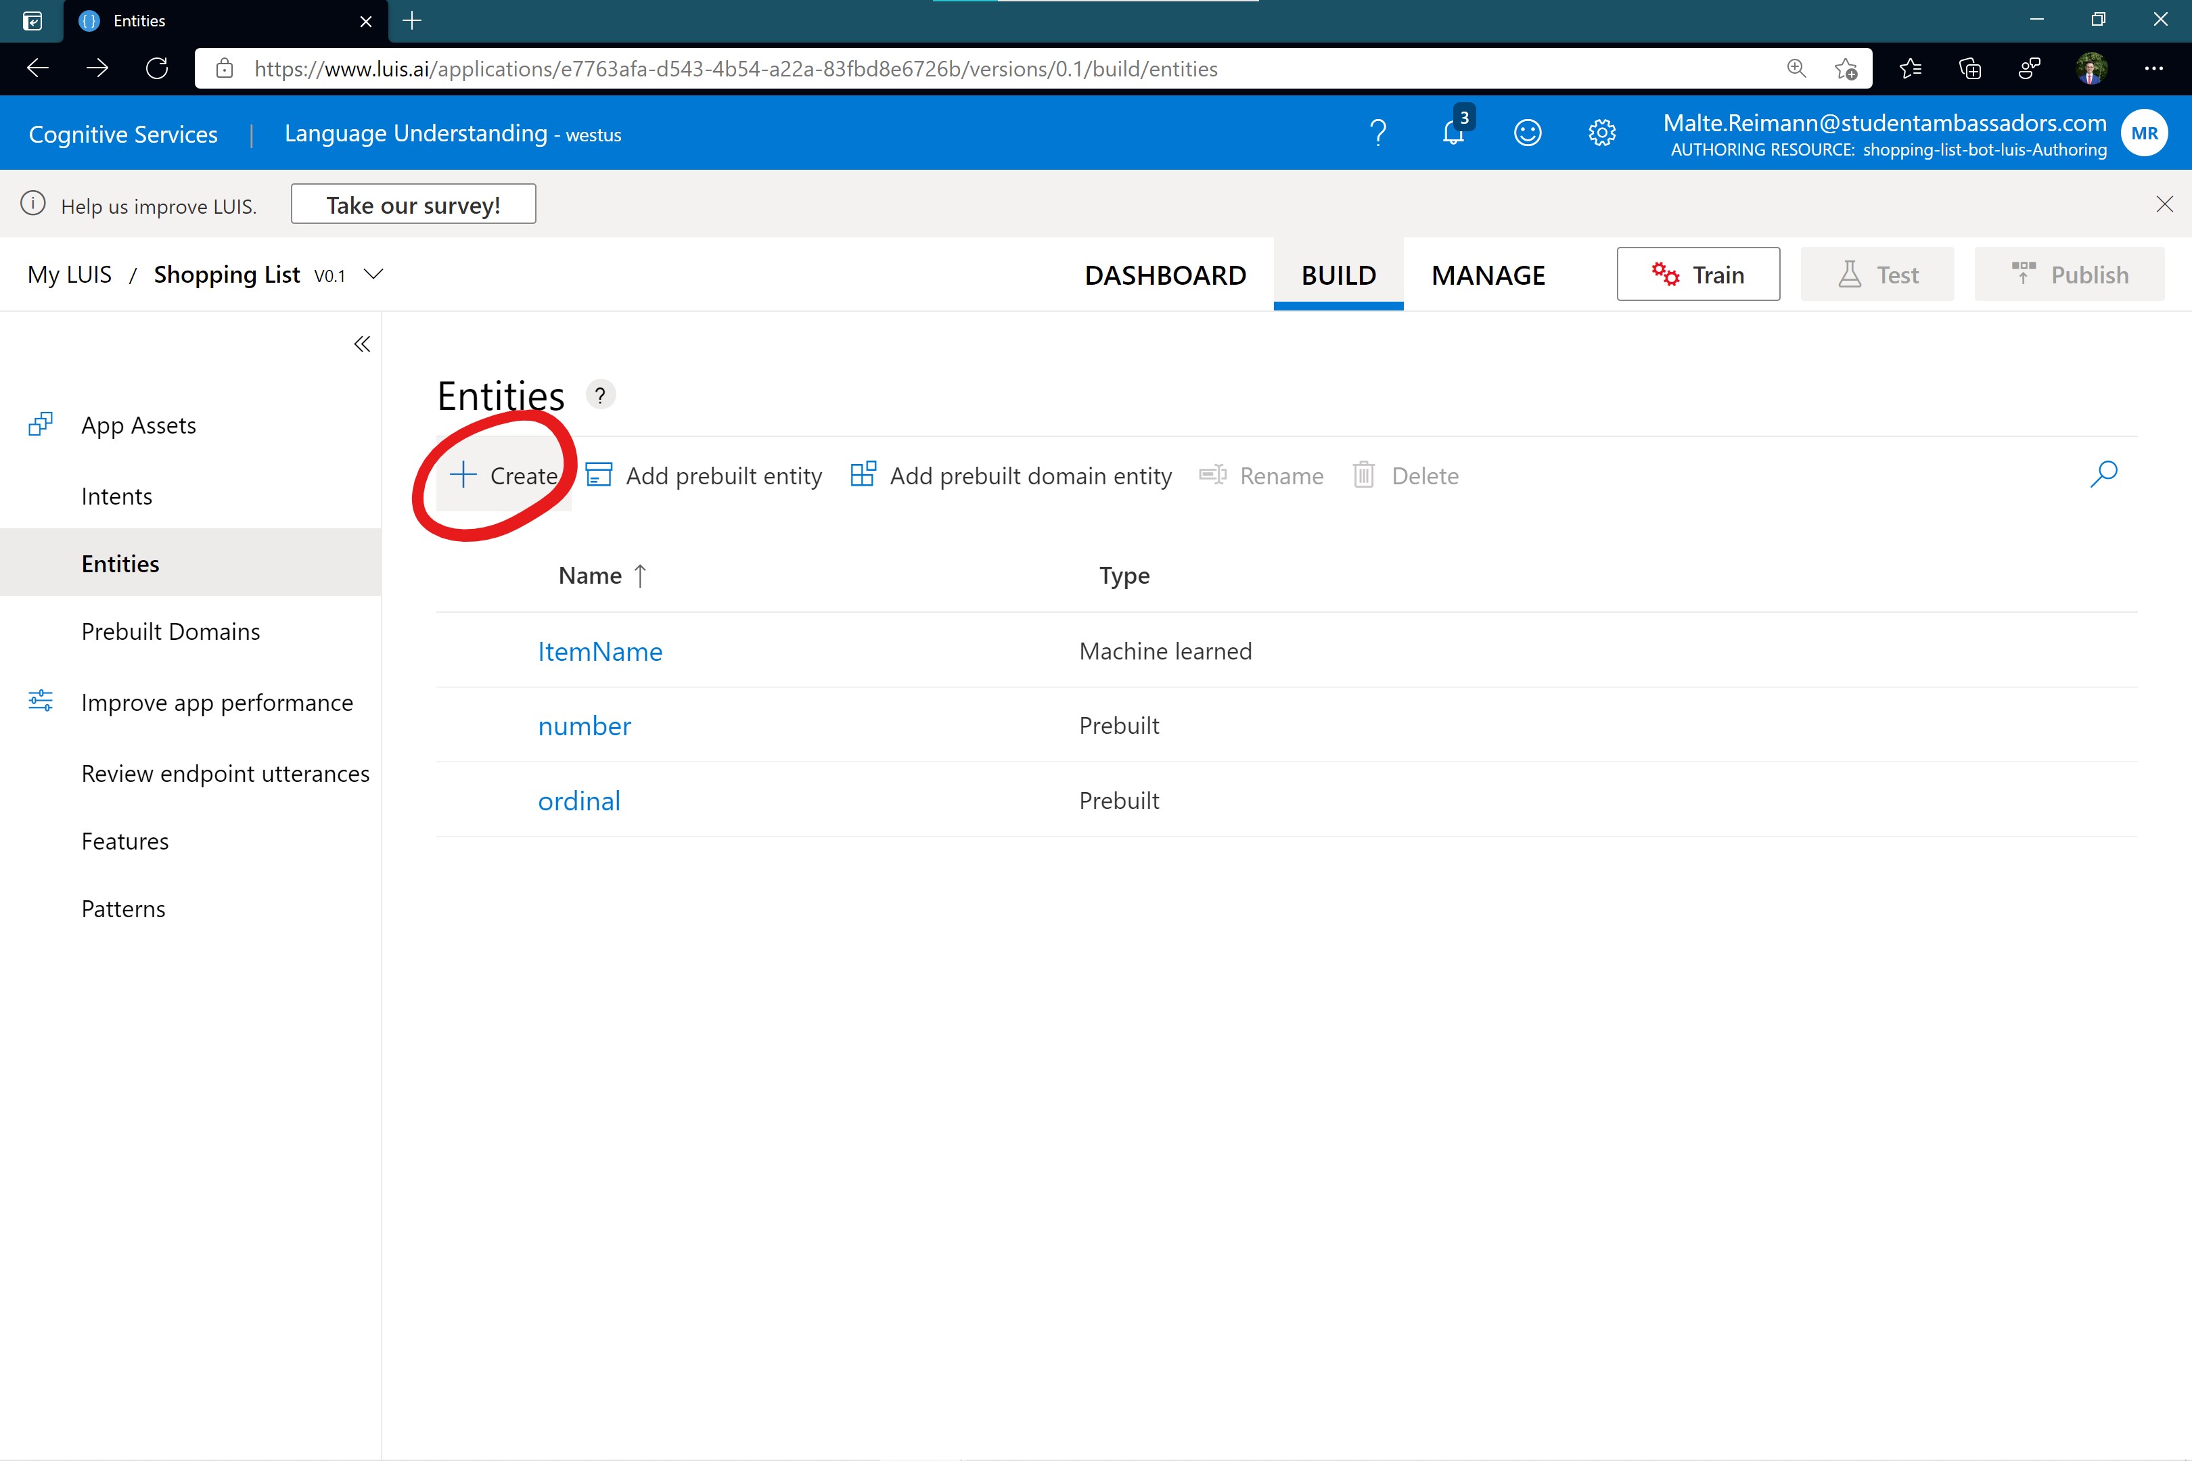Sort entities by Name column arrow
The width and height of the screenshot is (2192, 1461).
click(x=640, y=576)
